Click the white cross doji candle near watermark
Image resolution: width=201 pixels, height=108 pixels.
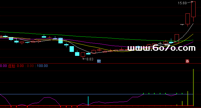(160, 43)
